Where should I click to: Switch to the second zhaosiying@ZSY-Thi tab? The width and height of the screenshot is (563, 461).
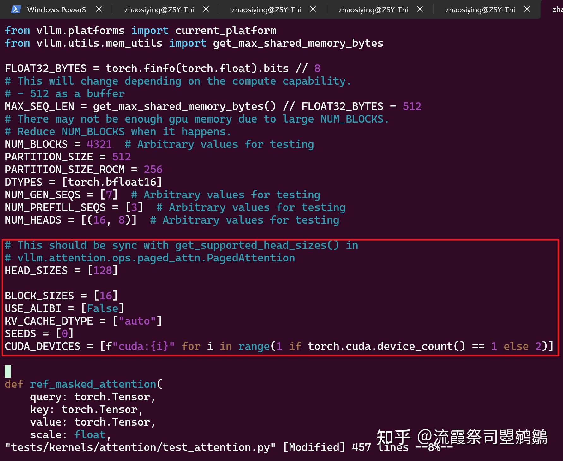266,9
